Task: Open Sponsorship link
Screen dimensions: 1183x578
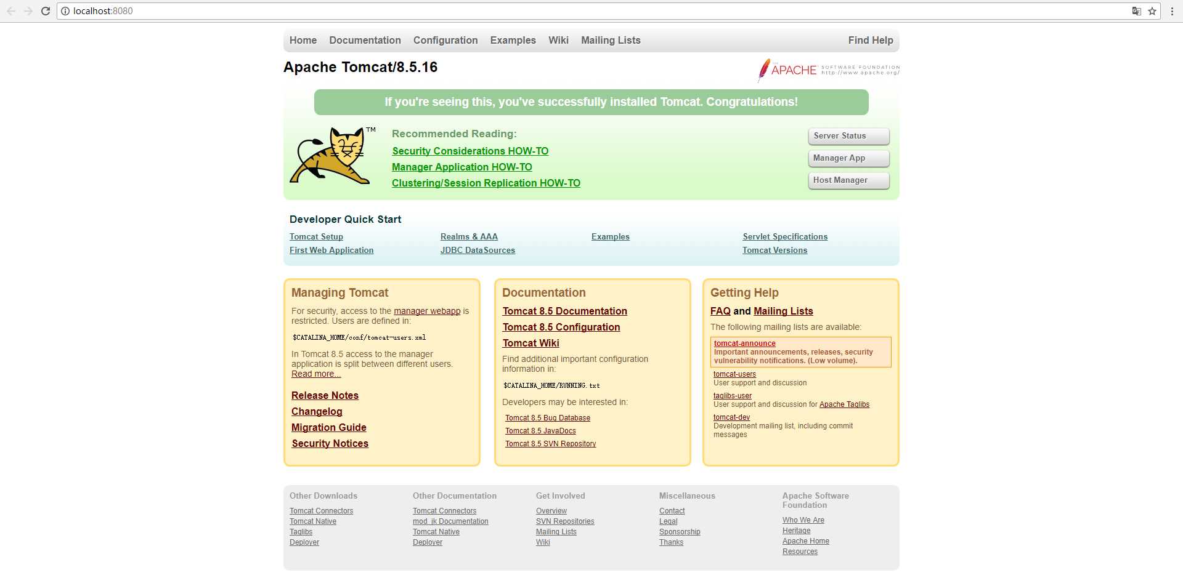Action: tap(680, 532)
